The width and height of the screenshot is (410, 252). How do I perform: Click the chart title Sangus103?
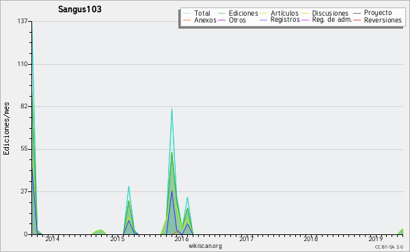(x=80, y=9)
